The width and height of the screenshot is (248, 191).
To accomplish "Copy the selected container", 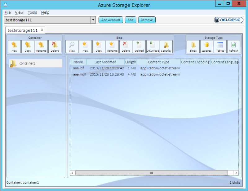I will point(28,46).
